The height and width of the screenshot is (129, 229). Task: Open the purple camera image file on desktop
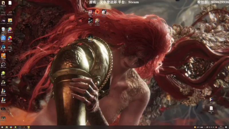point(3,21)
